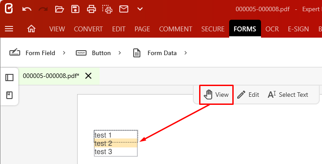Switch to the CONVERT ribbon tab
Screen dimensions: 322x164
pyautogui.click(x=88, y=29)
